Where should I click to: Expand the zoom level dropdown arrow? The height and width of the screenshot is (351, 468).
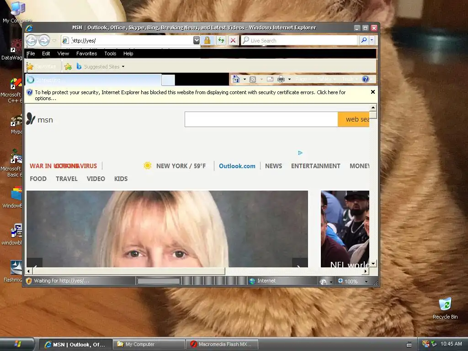pyautogui.click(x=366, y=281)
